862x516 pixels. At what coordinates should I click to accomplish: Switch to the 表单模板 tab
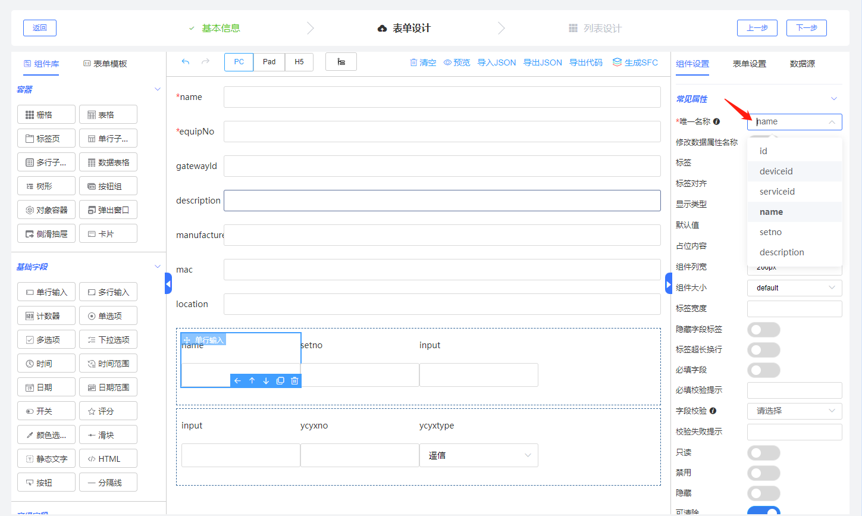click(105, 64)
